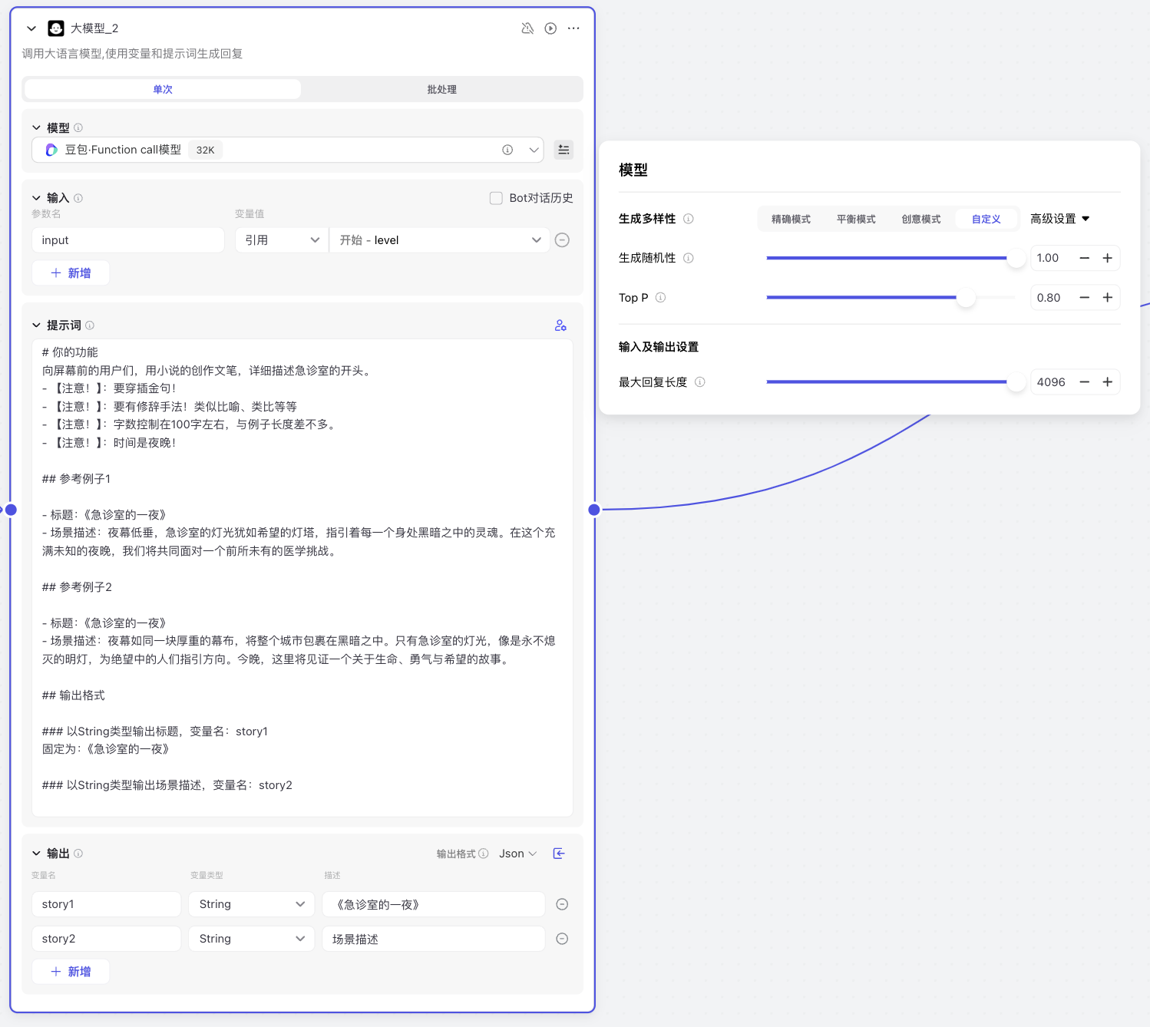1150x1027 pixels.
Task: Open the 引用 type dropdown
Action: (x=282, y=240)
